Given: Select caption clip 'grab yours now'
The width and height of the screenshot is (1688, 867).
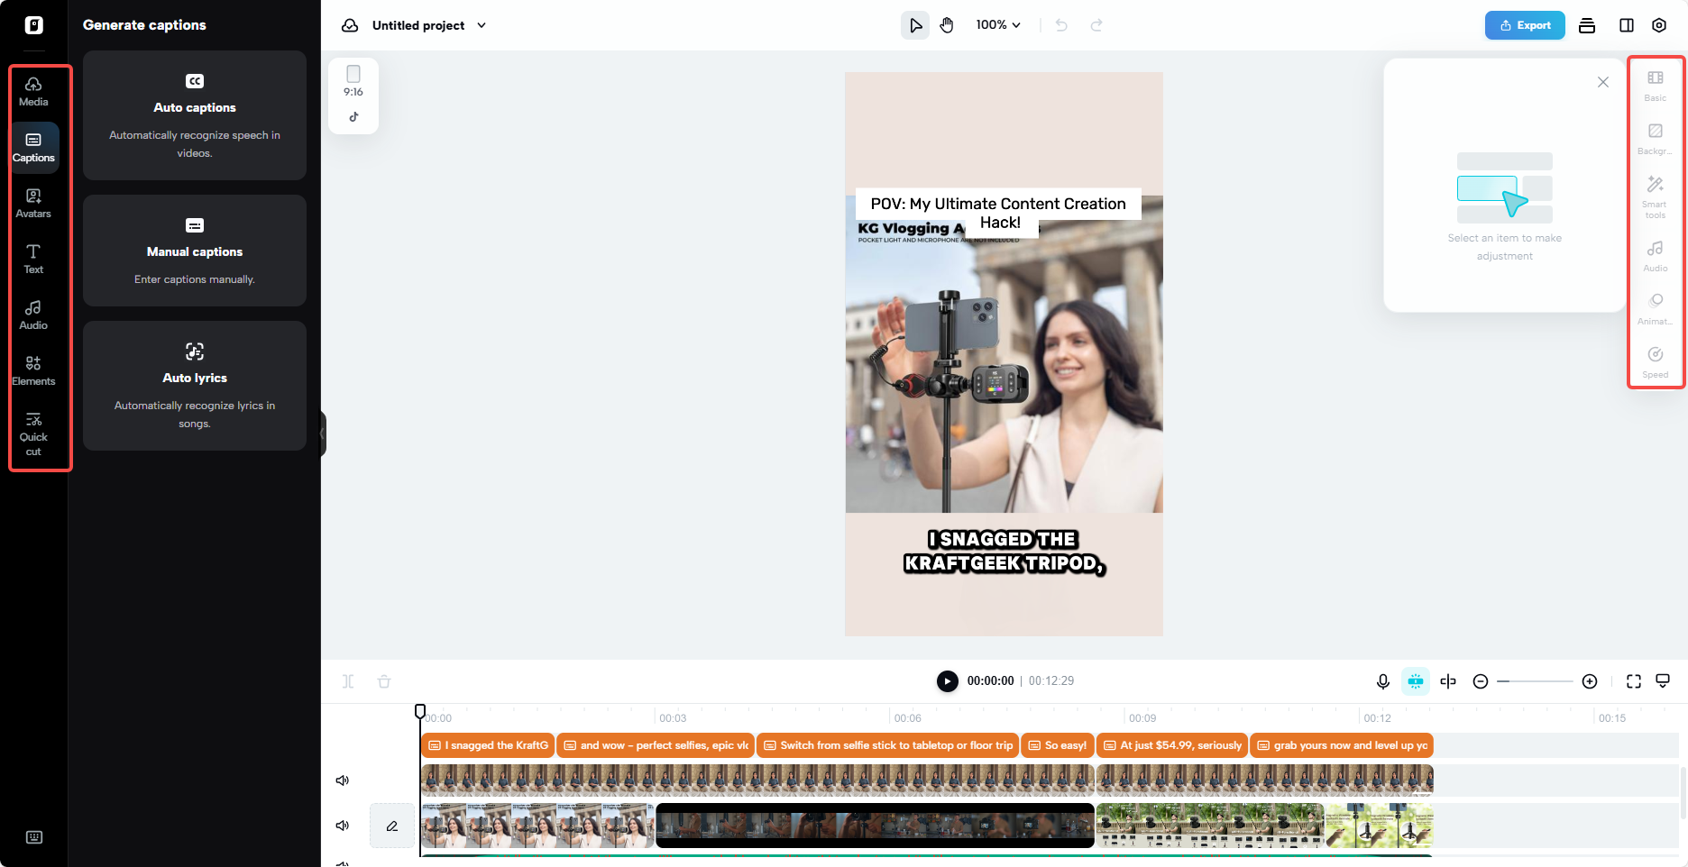Looking at the screenshot, I should 1342,745.
